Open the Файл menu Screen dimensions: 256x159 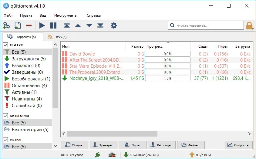click(8, 15)
